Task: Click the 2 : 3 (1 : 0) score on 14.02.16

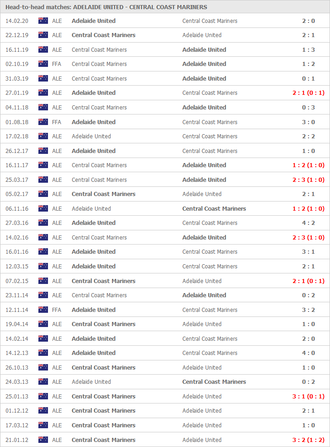Action: [x=309, y=237]
